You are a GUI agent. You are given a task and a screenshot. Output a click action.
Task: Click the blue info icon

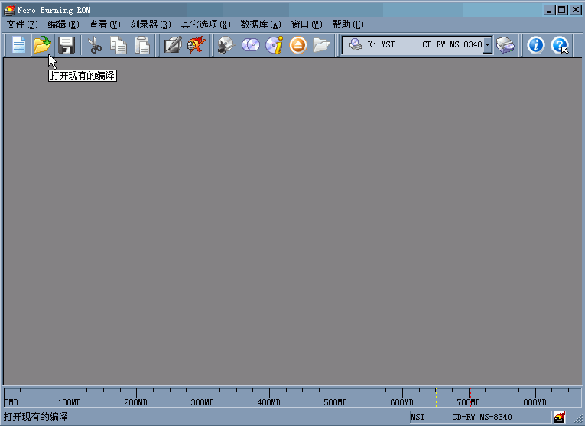tap(536, 45)
